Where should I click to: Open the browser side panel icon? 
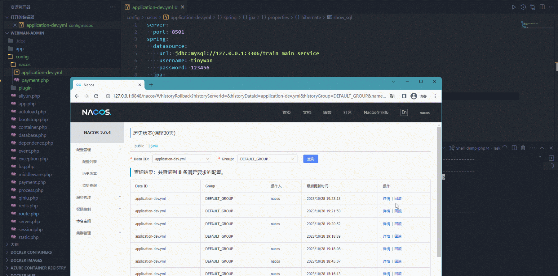[x=404, y=96]
